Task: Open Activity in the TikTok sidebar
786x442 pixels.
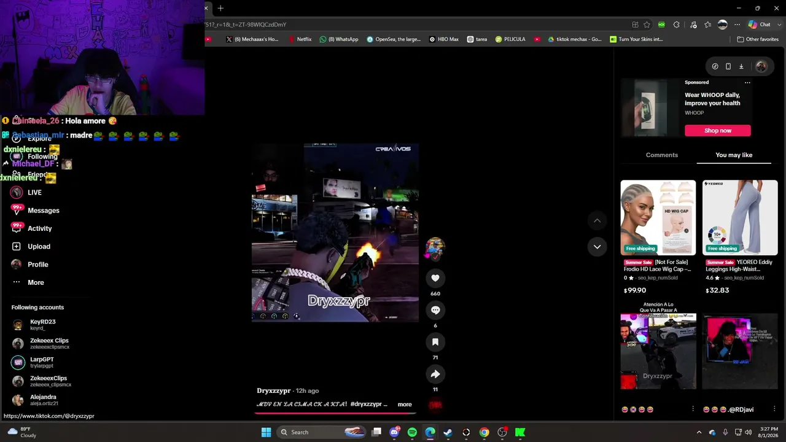Action: pos(31,228)
